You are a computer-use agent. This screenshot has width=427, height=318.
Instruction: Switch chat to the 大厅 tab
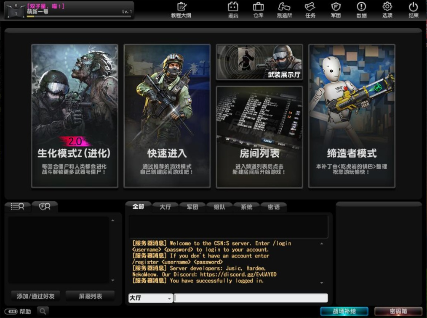click(x=165, y=207)
